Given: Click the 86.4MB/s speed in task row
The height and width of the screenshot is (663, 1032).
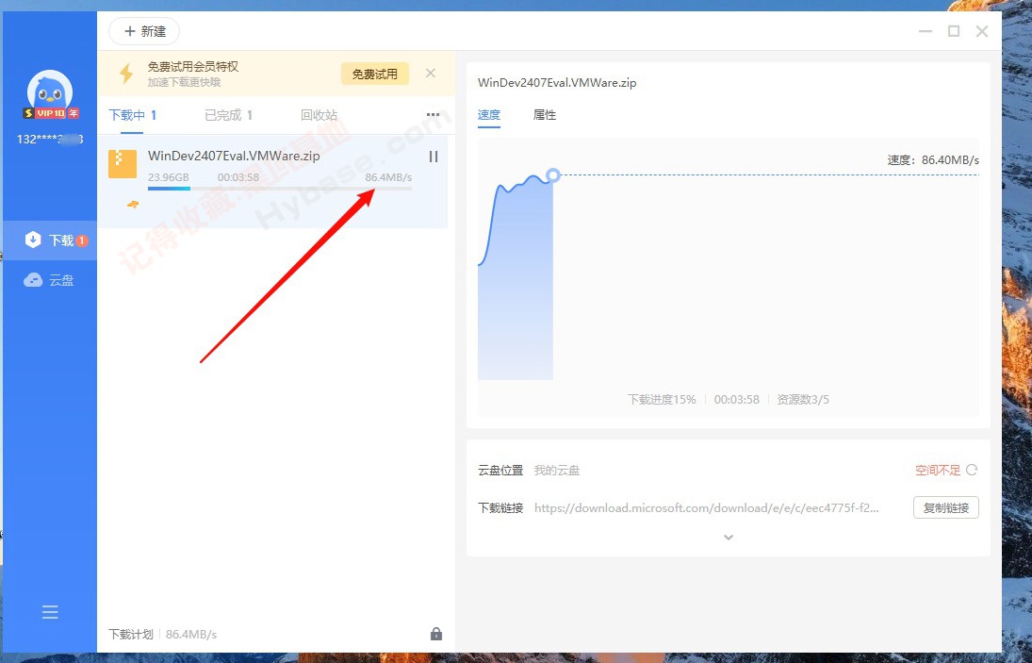Looking at the screenshot, I should tap(388, 177).
